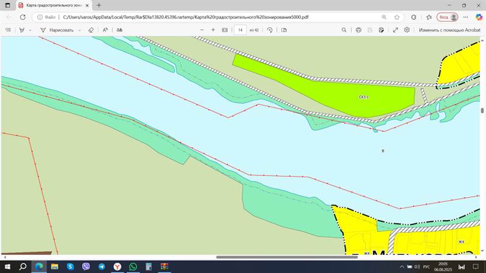Open PDF viewer settings gear

pyautogui.click(x=406, y=30)
